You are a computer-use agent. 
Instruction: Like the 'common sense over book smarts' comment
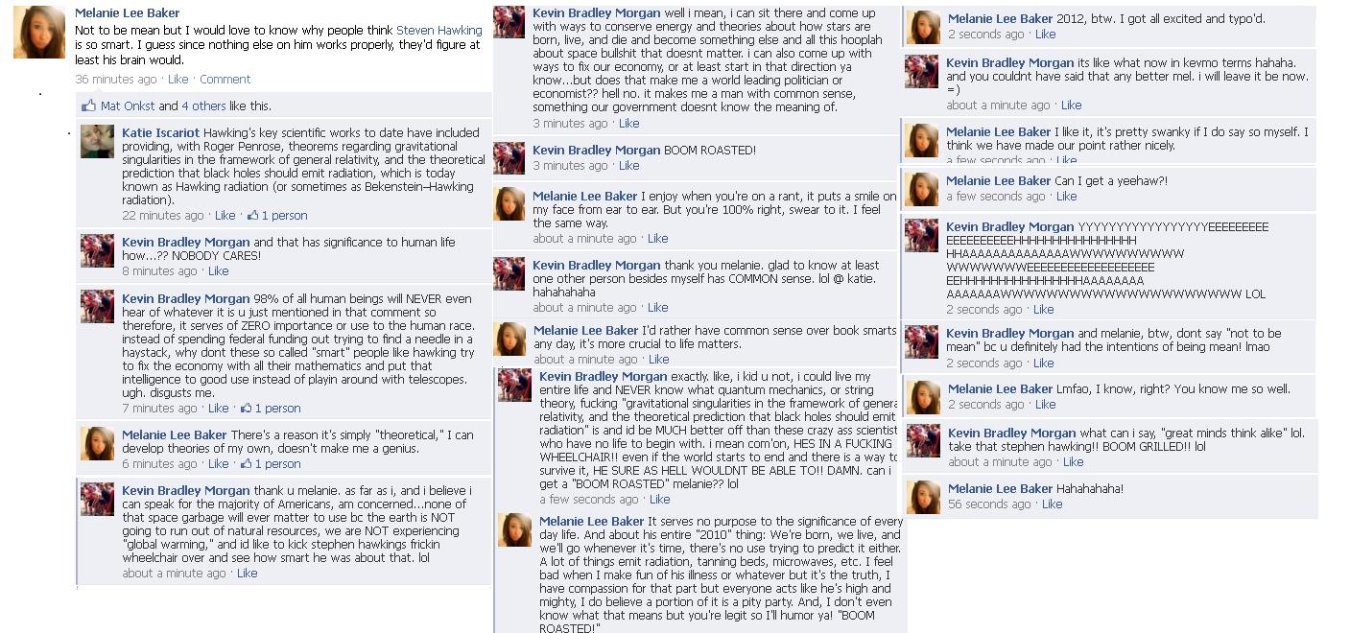coord(659,359)
